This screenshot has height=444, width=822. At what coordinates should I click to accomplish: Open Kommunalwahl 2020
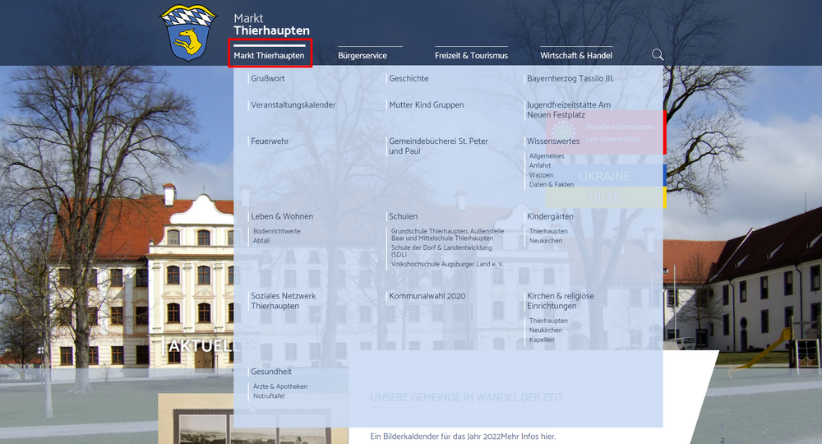pyautogui.click(x=427, y=296)
